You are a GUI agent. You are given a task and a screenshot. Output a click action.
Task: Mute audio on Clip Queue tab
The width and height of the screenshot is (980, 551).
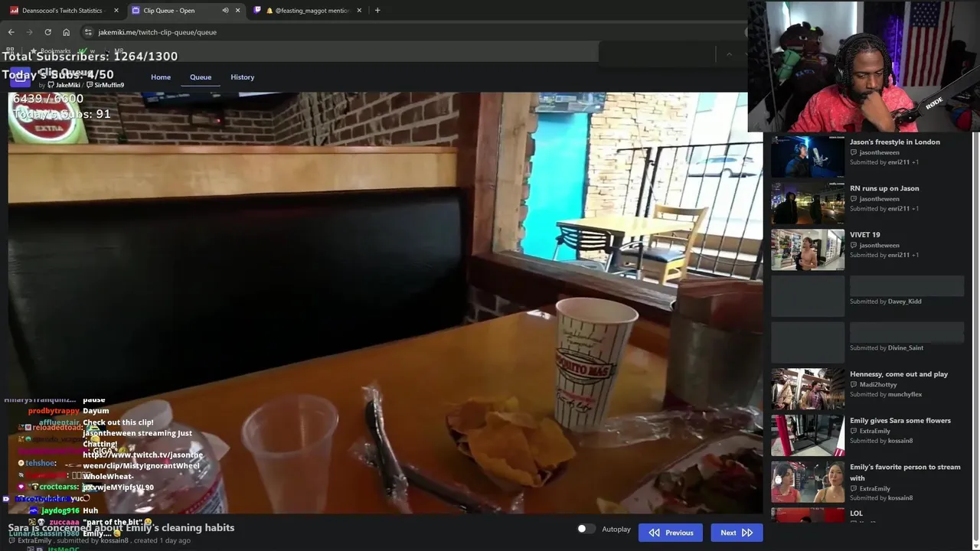[225, 11]
